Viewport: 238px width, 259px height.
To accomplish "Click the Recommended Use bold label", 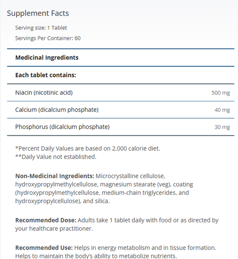I will [x=44, y=248].
